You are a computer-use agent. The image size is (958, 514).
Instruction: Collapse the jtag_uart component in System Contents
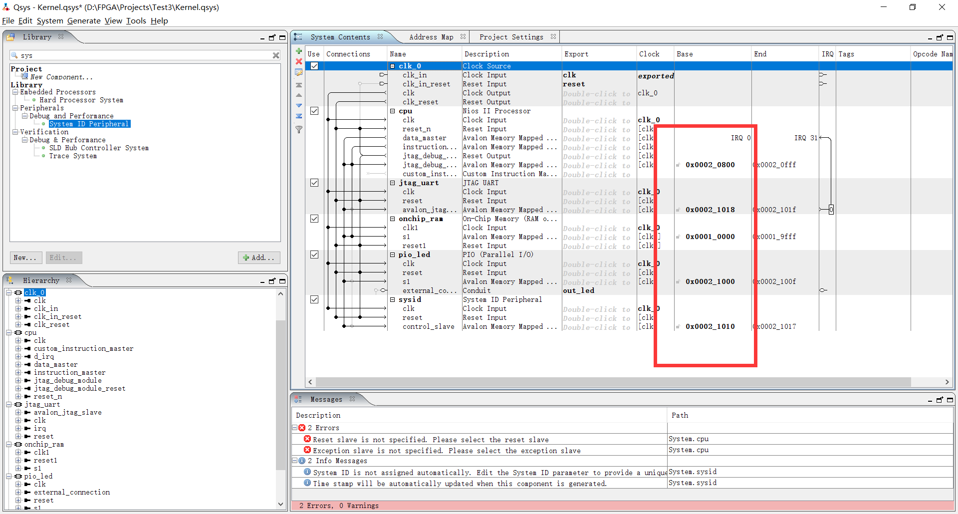393,183
